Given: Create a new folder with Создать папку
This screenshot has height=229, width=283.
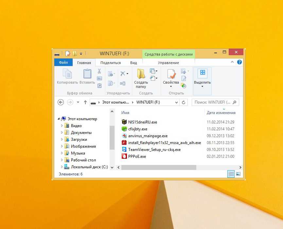Looking at the screenshot, I should point(141,78).
